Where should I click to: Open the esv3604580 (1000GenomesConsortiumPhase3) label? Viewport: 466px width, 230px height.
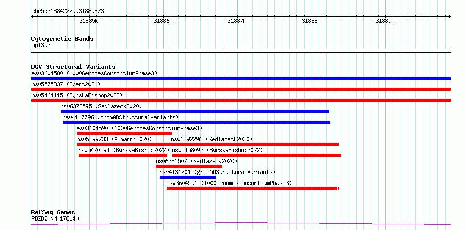(94, 73)
